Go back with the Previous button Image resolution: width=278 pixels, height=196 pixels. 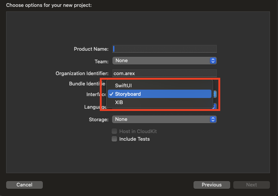[211, 185]
